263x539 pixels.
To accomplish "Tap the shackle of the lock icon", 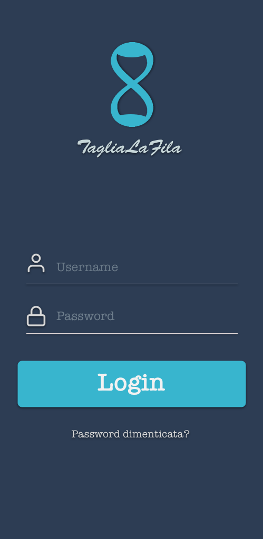I will coord(36,311).
